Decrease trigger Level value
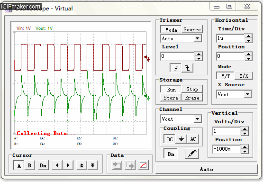This screenshot has height=182, width=263. [199, 59]
